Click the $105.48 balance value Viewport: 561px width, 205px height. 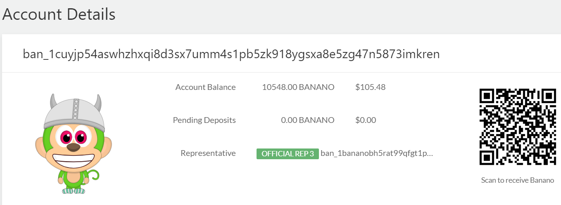(x=370, y=87)
